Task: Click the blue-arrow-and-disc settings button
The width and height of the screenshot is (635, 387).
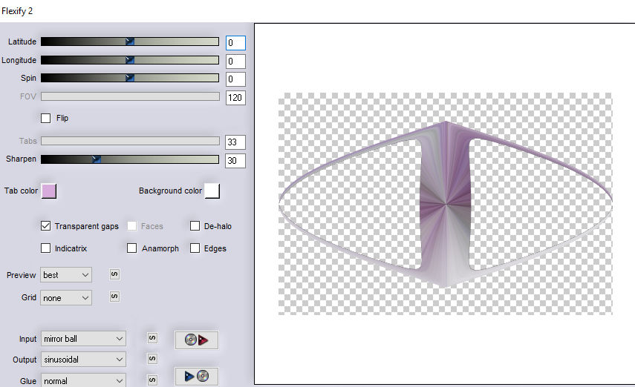Action: (196, 377)
